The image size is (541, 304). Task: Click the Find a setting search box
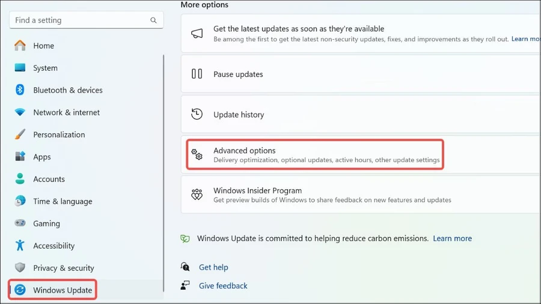(x=86, y=20)
